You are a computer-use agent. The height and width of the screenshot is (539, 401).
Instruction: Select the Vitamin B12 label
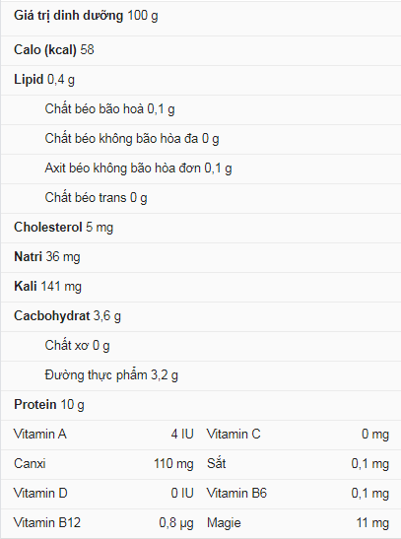point(47,523)
